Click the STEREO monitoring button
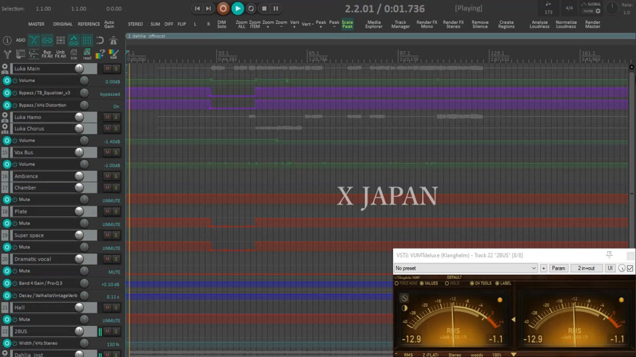The image size is (636, 357). coord(135,24)
